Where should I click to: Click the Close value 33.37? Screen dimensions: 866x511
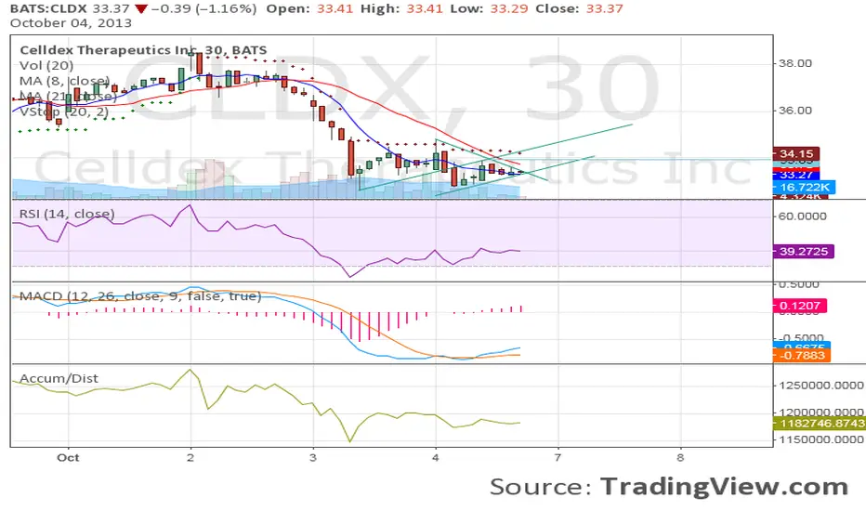604,9
